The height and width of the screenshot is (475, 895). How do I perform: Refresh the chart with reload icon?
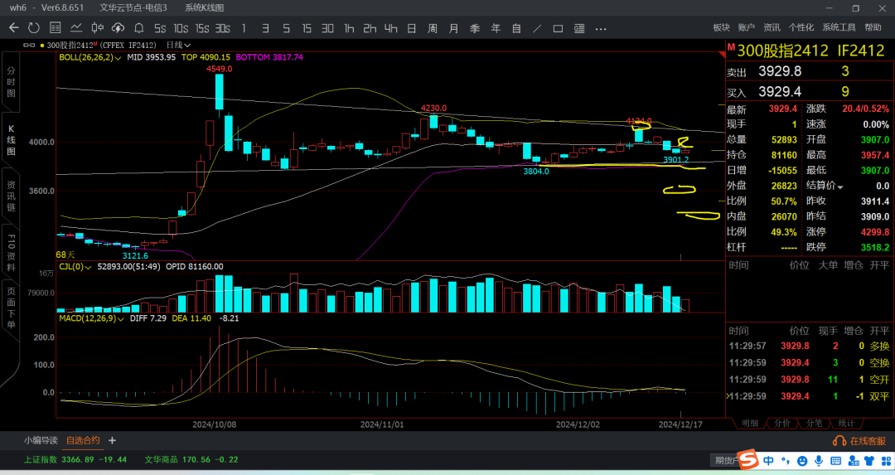pyautogui.click(x=32, y=28)
